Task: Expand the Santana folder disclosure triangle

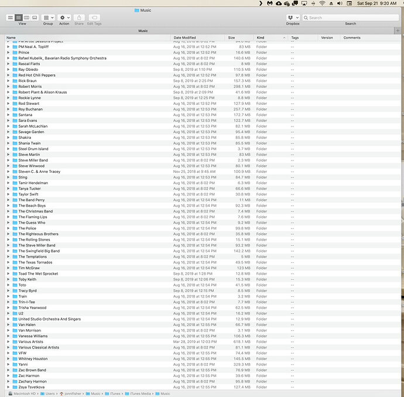Action: (8, 115)
